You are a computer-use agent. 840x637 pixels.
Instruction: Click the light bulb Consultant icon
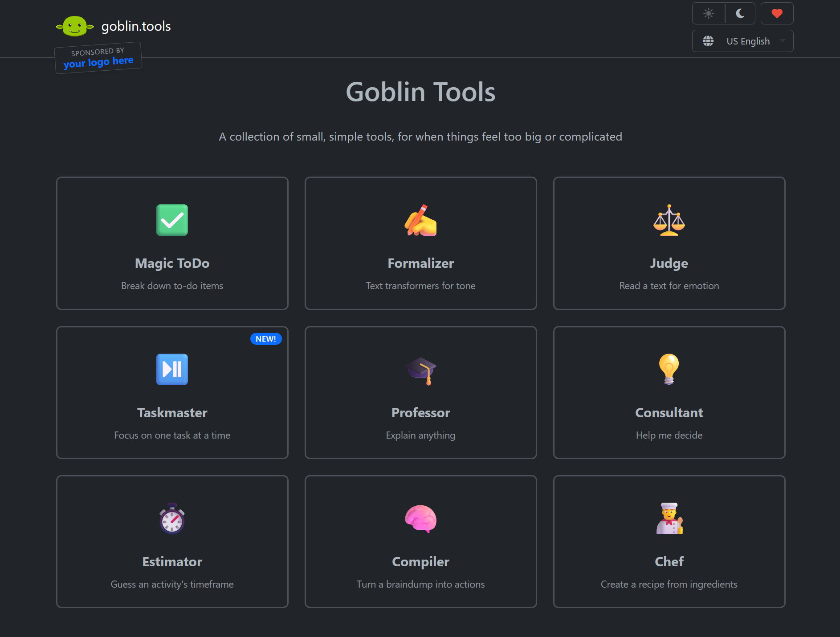click(x=669, y=369)
